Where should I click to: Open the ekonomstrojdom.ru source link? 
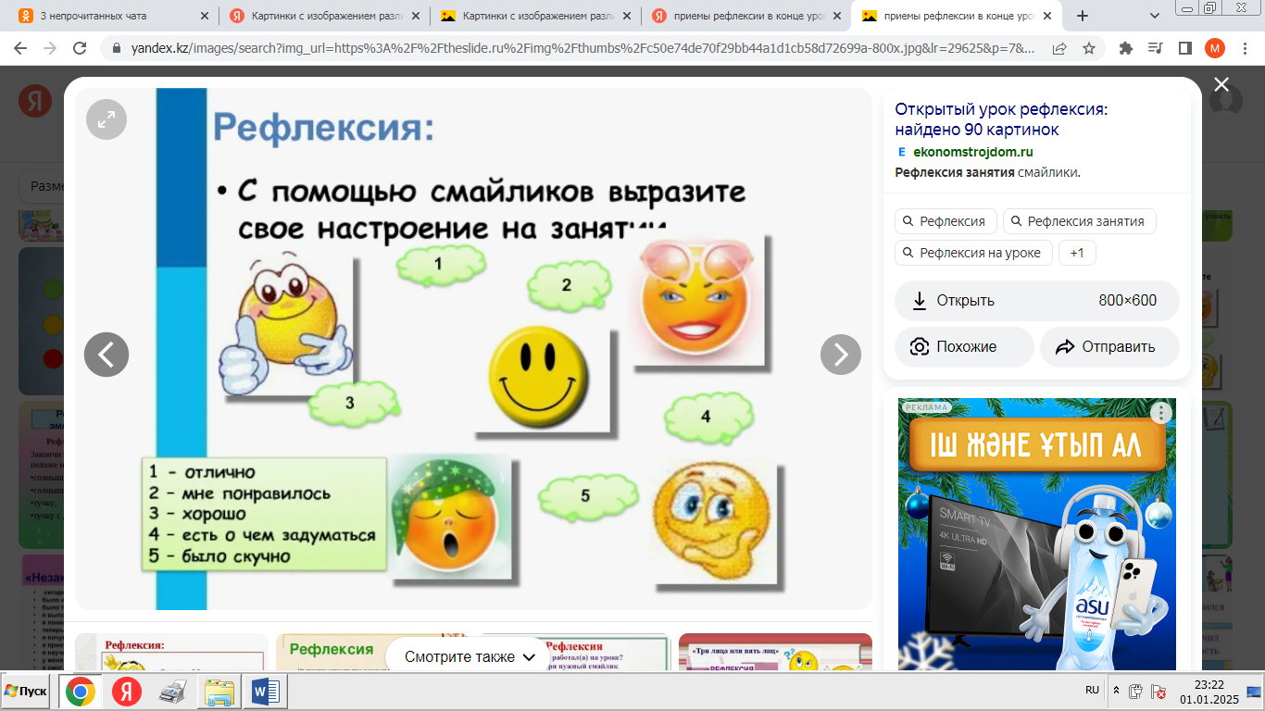click(972, 152)
